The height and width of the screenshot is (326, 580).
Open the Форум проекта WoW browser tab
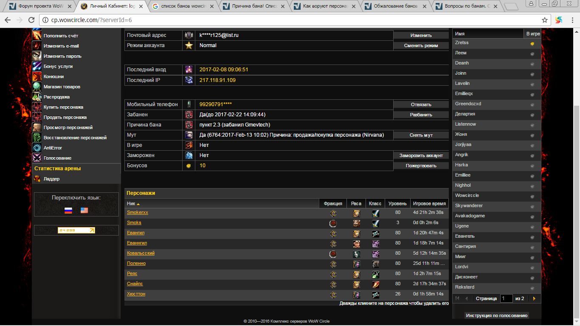click(x=40, y=6)
